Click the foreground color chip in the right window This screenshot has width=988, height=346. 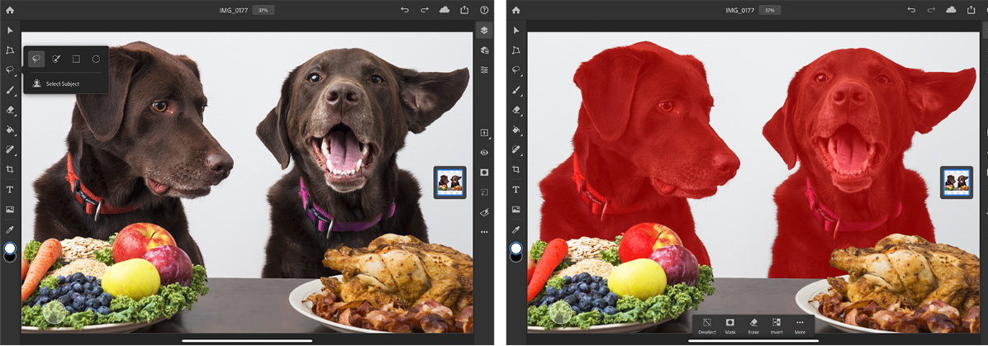click(516, 248)
